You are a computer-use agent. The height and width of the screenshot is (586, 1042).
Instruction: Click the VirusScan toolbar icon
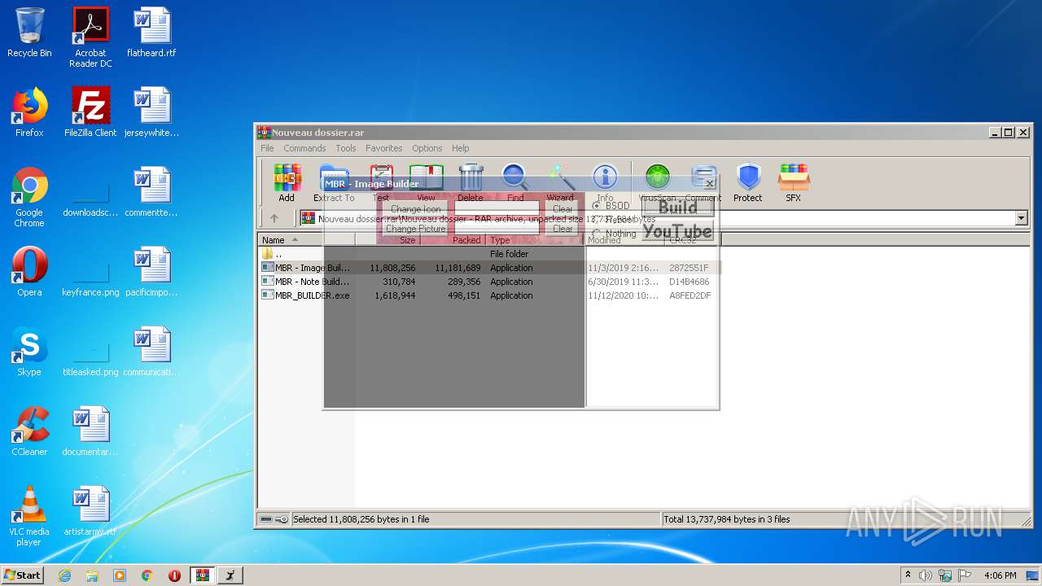[658, 183]
